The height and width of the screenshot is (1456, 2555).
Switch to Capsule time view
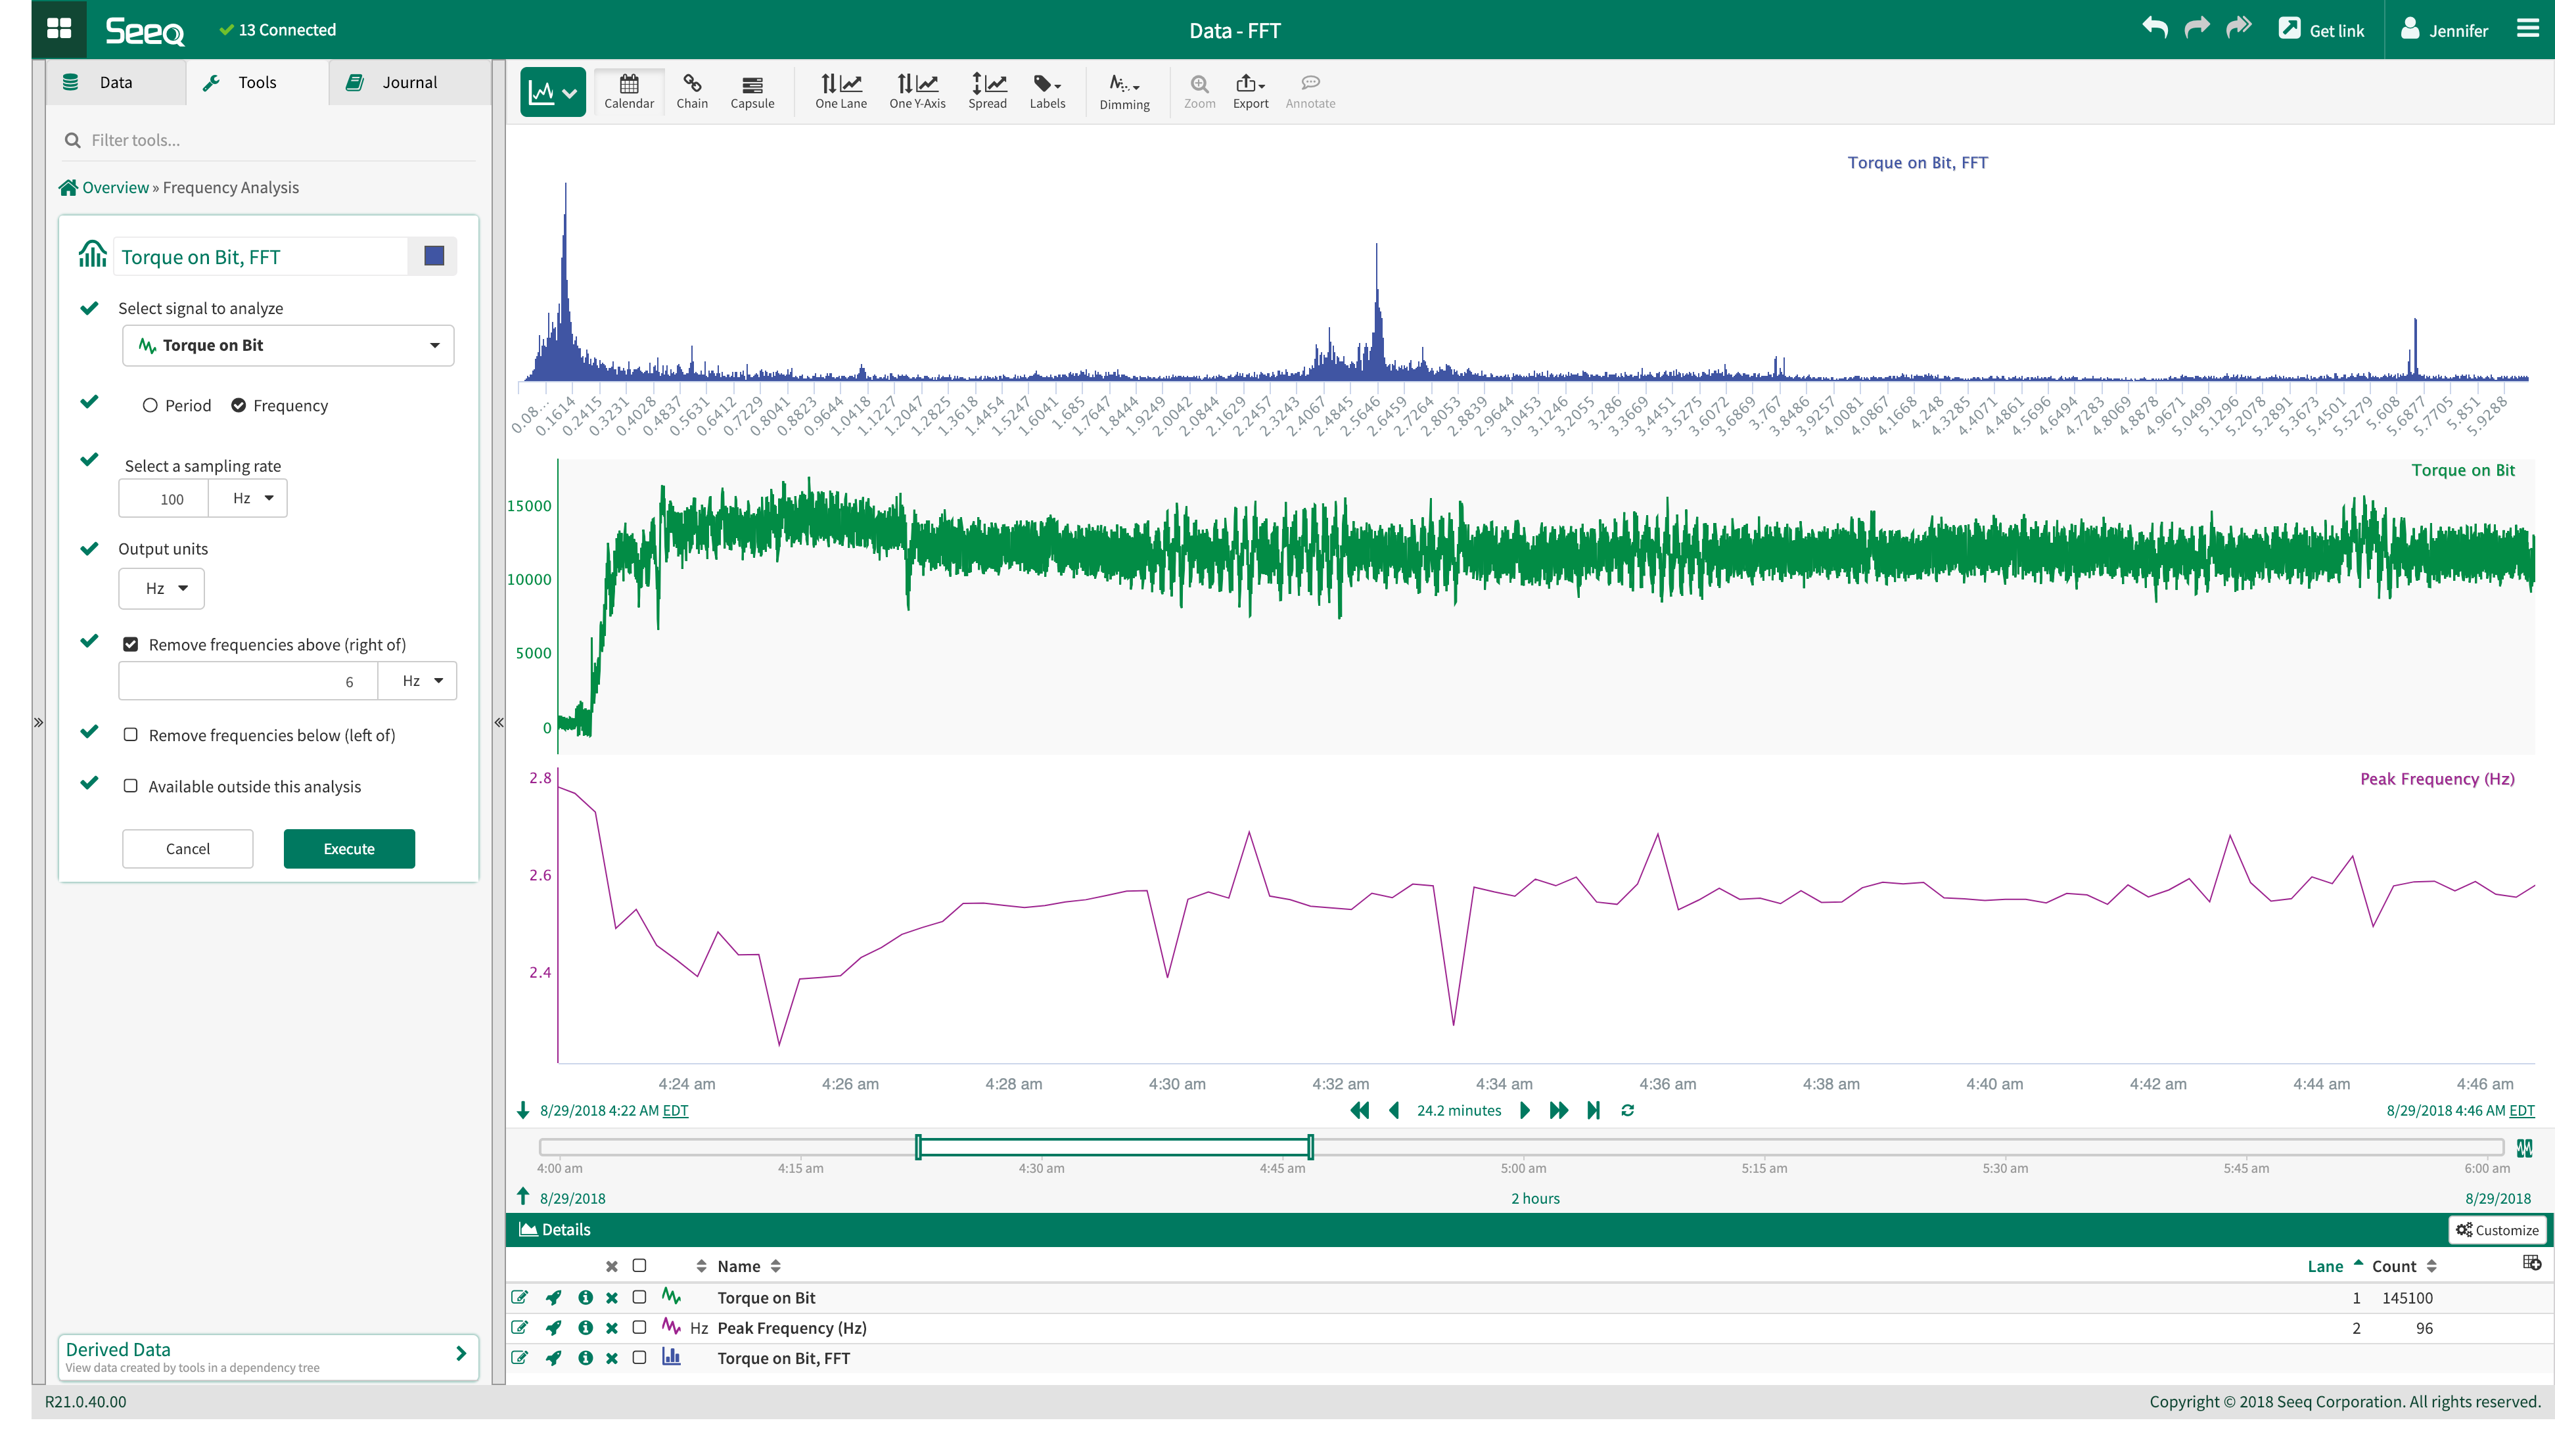click(x=752, y=90)
